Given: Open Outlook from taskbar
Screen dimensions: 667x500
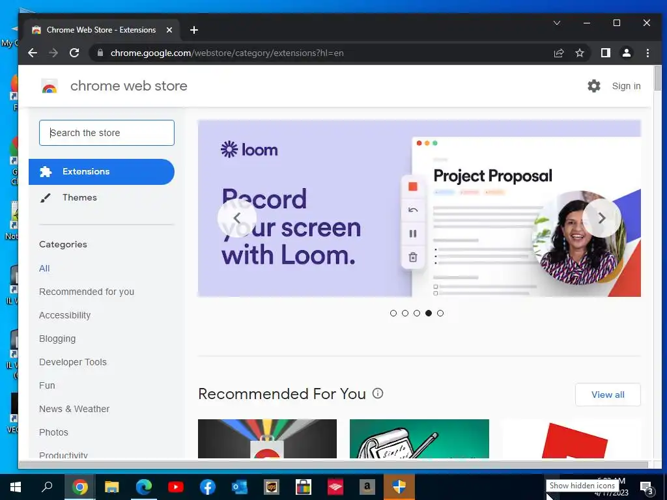Looking at the screenshot, I should (x=240, y=487).
